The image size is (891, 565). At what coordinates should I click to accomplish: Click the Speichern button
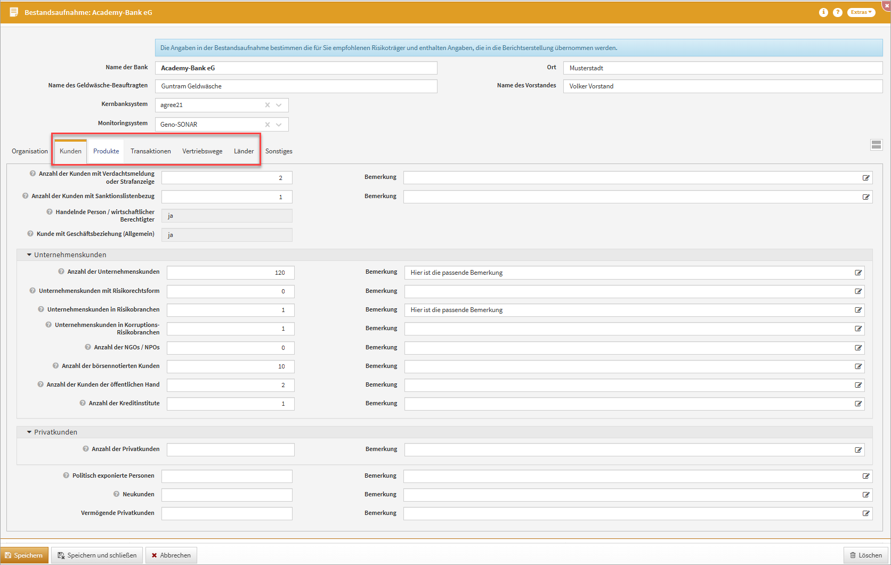(25, 555)
